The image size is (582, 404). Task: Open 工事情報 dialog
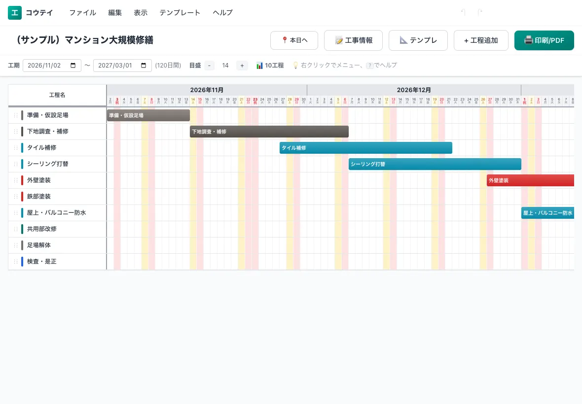pos(353,40)
